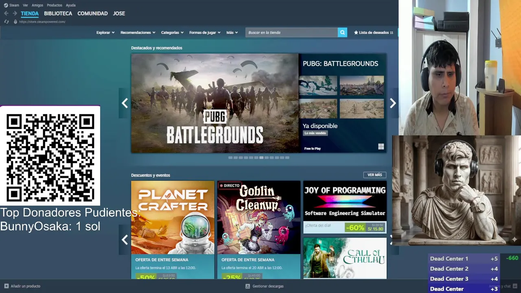521x293 pixels.
Task: Open the Productos menu
Action: click(x=55, y=5)
